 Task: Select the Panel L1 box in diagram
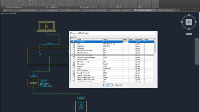pos(81,106)
